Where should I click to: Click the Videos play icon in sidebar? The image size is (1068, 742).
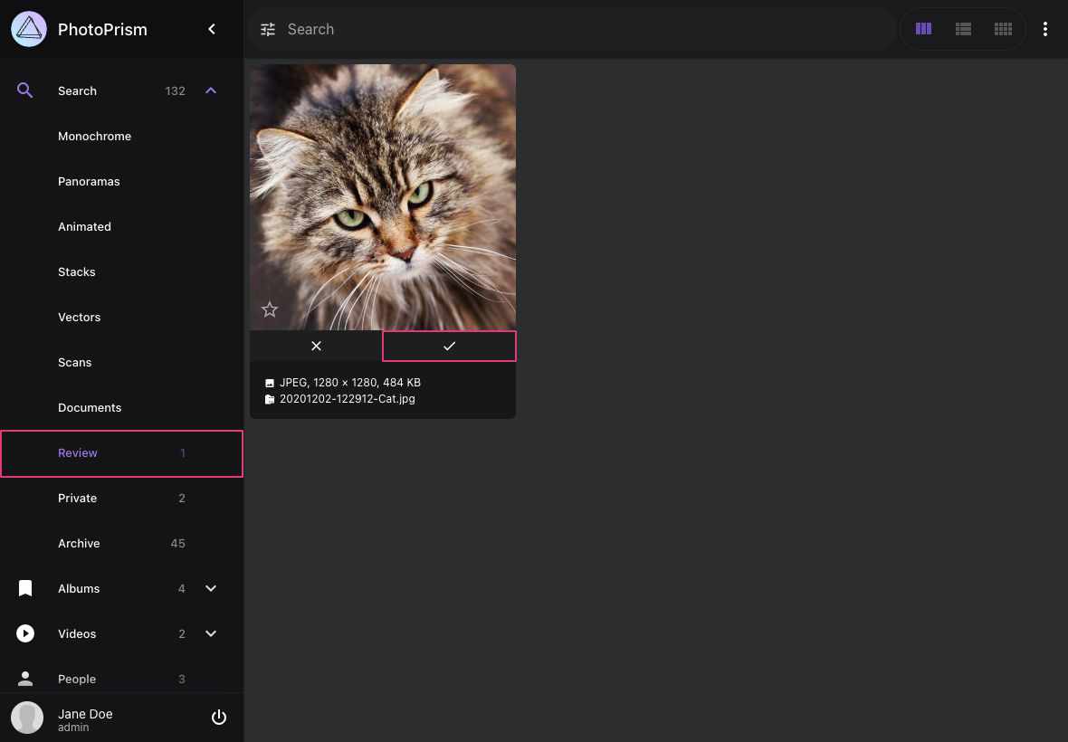point(24,633)
